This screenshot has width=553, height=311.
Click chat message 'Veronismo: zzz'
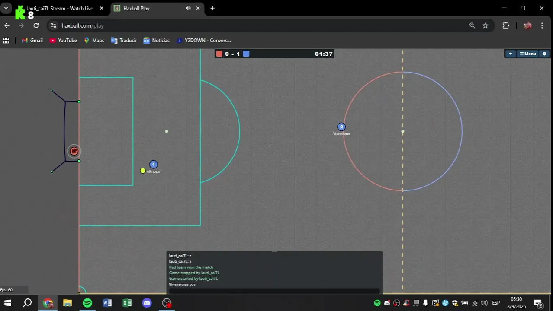tap(182, 285)
